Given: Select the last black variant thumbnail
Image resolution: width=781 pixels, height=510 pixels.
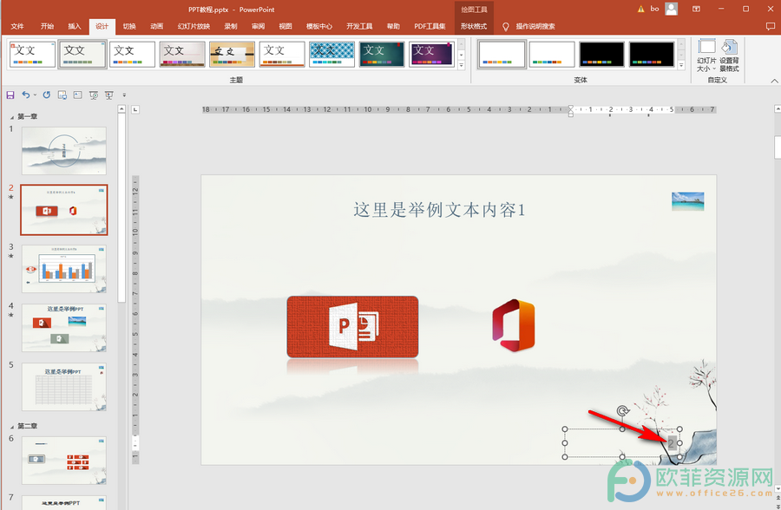Looking at the screenshot, I should coord(652,55).
